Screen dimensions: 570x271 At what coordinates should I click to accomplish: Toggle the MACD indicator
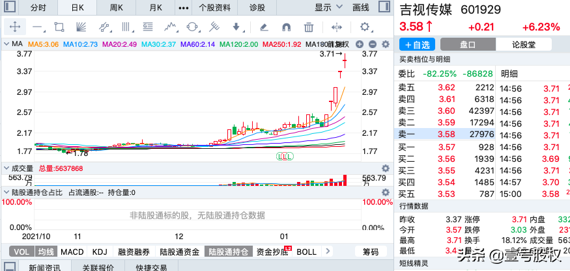coord(72,252)
